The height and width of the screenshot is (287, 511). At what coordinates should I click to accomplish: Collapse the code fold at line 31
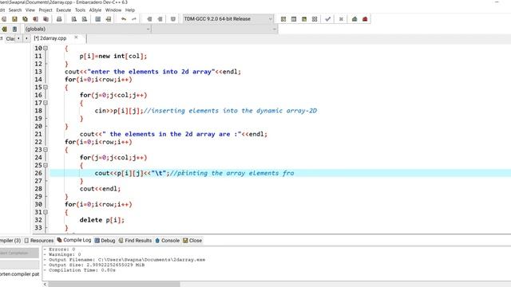point(46,212)
